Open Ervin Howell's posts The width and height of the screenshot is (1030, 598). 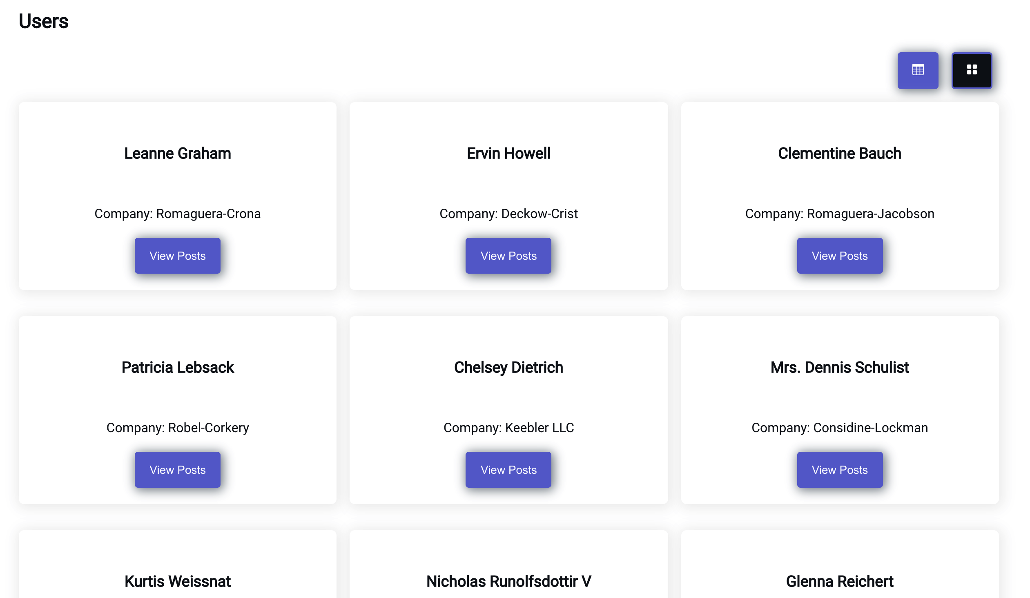pos(508,256)
